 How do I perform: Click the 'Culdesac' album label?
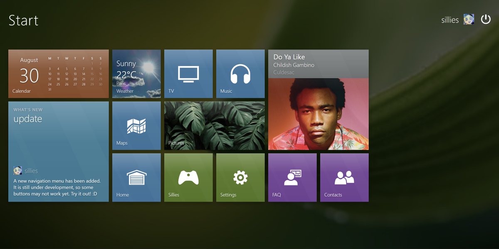[x=284, y=72]
